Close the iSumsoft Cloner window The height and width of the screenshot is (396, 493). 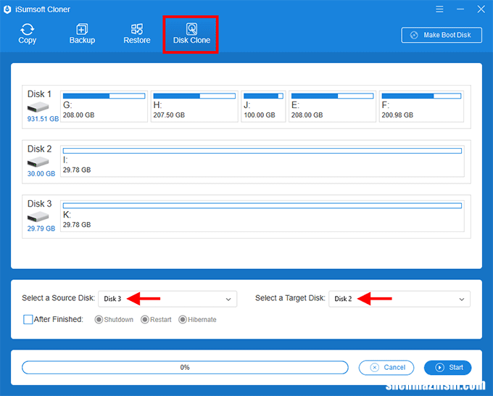[x=481, y=9]
